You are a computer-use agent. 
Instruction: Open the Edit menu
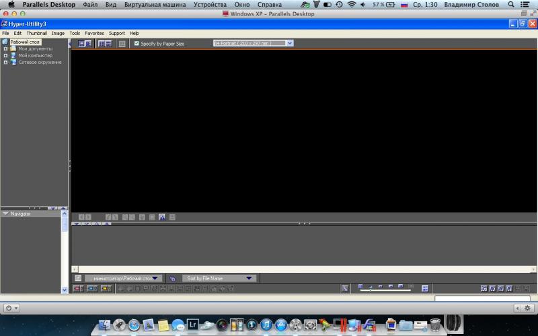click(17, 33)
